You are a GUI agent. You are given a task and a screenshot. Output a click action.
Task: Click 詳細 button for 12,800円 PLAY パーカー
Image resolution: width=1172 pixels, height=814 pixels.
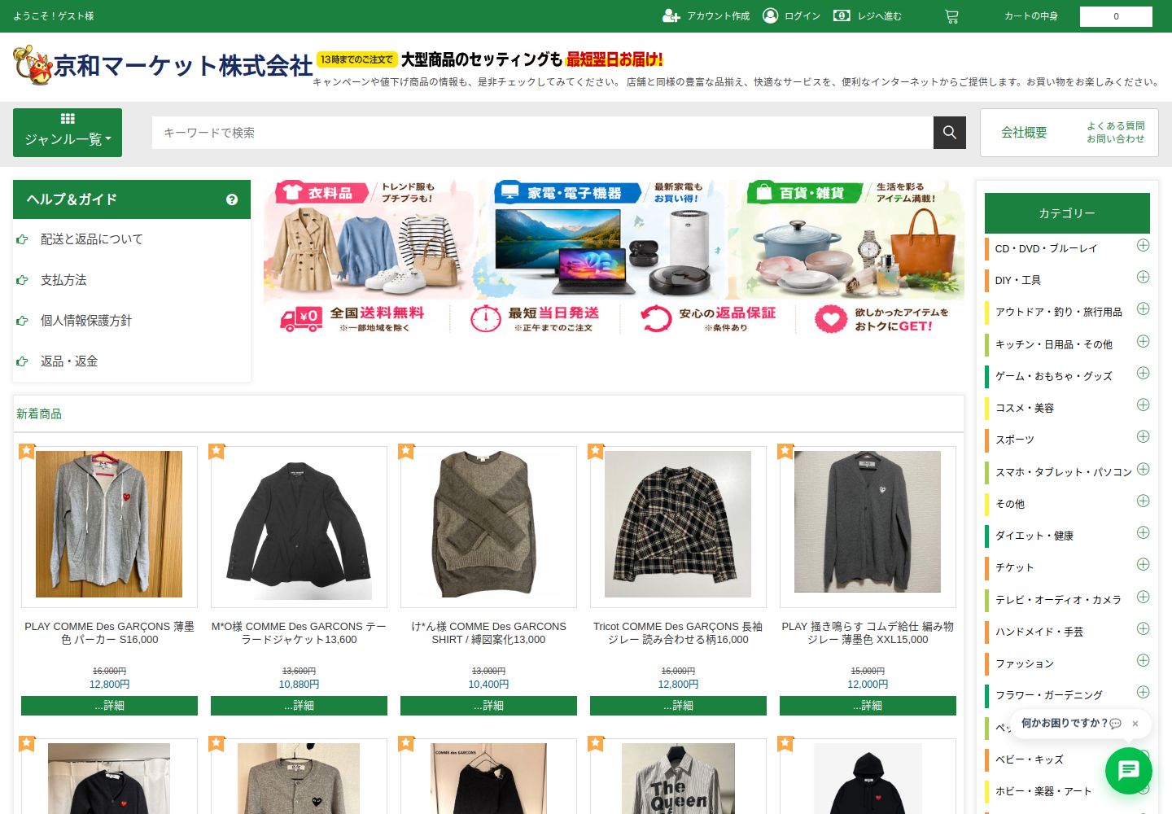click(x=109, y=706)
